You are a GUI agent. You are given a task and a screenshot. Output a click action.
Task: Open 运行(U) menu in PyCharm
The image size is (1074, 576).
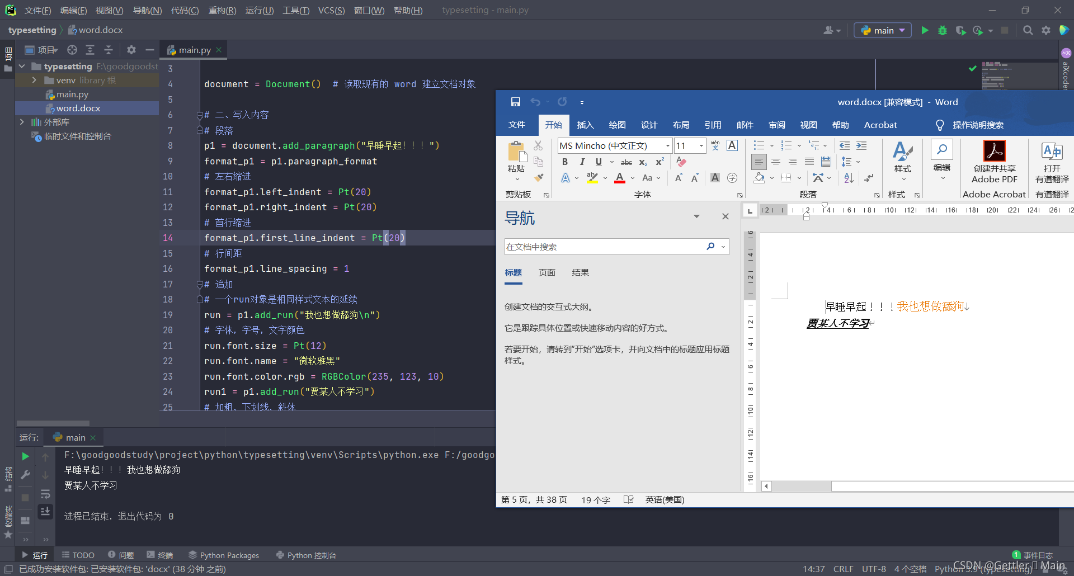pos(260,10)
